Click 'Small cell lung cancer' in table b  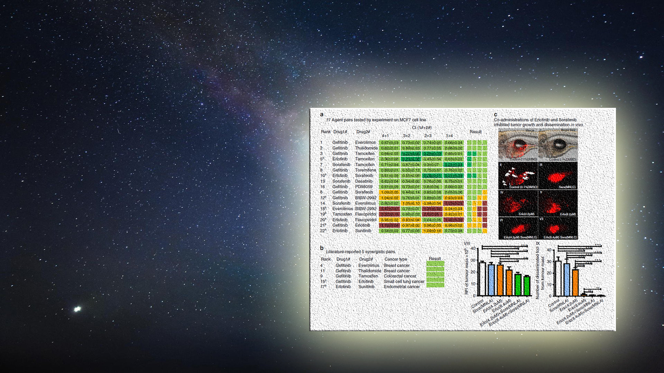click(404, 281)
